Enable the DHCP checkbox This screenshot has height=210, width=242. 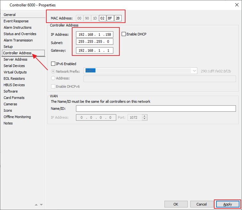tap(124, 34)
